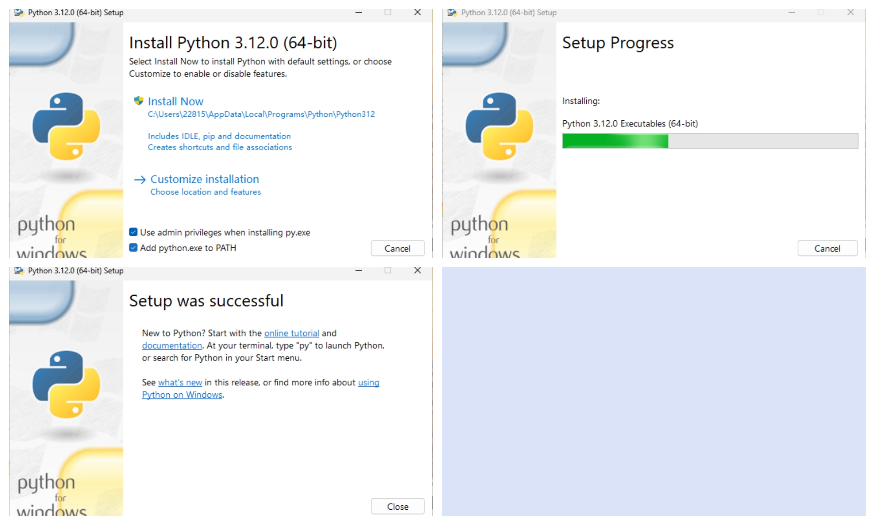Cancel the Install Python 3.12.0 window

coord(397,248)
